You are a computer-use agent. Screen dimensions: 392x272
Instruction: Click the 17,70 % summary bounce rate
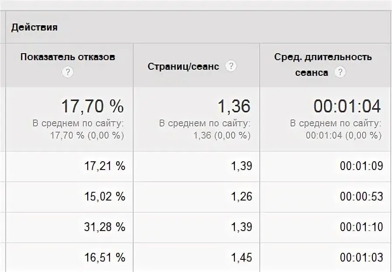pyautogui.click(x=93, y=106)
